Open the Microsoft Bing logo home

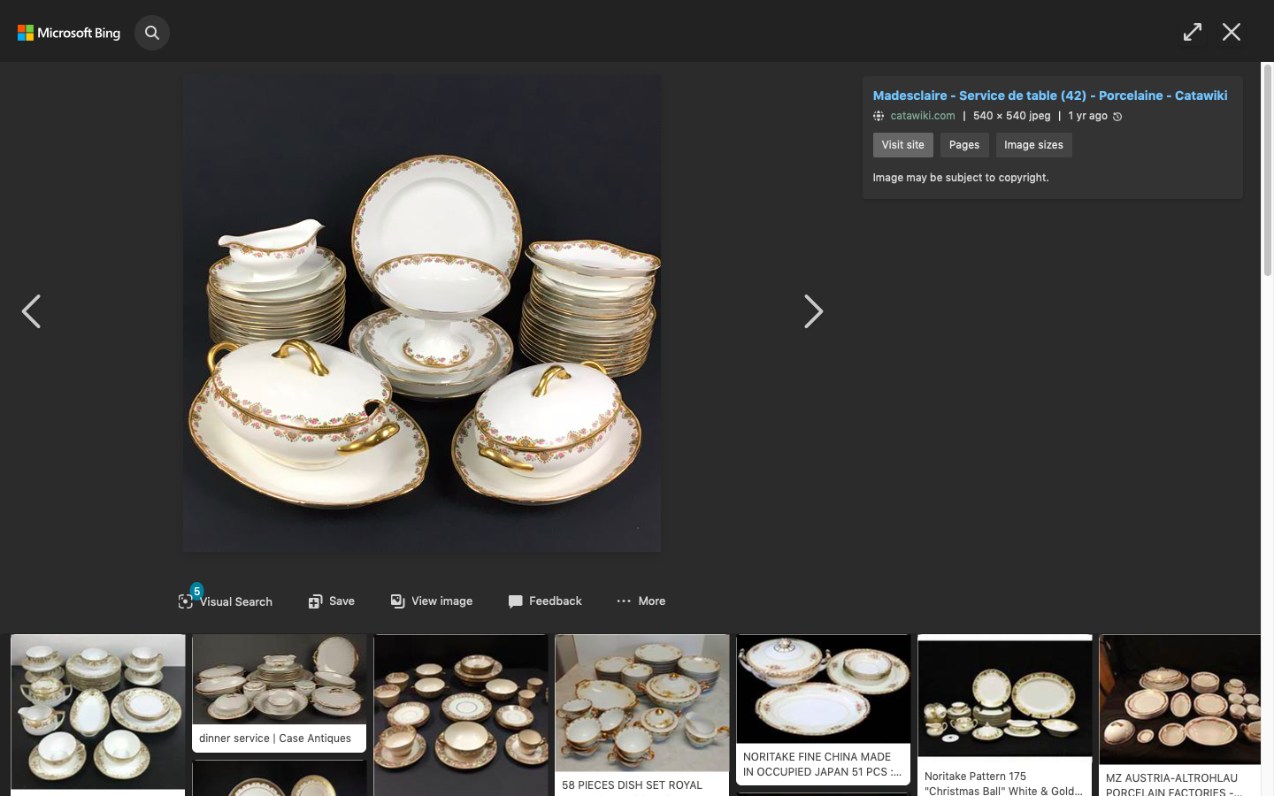69,33
